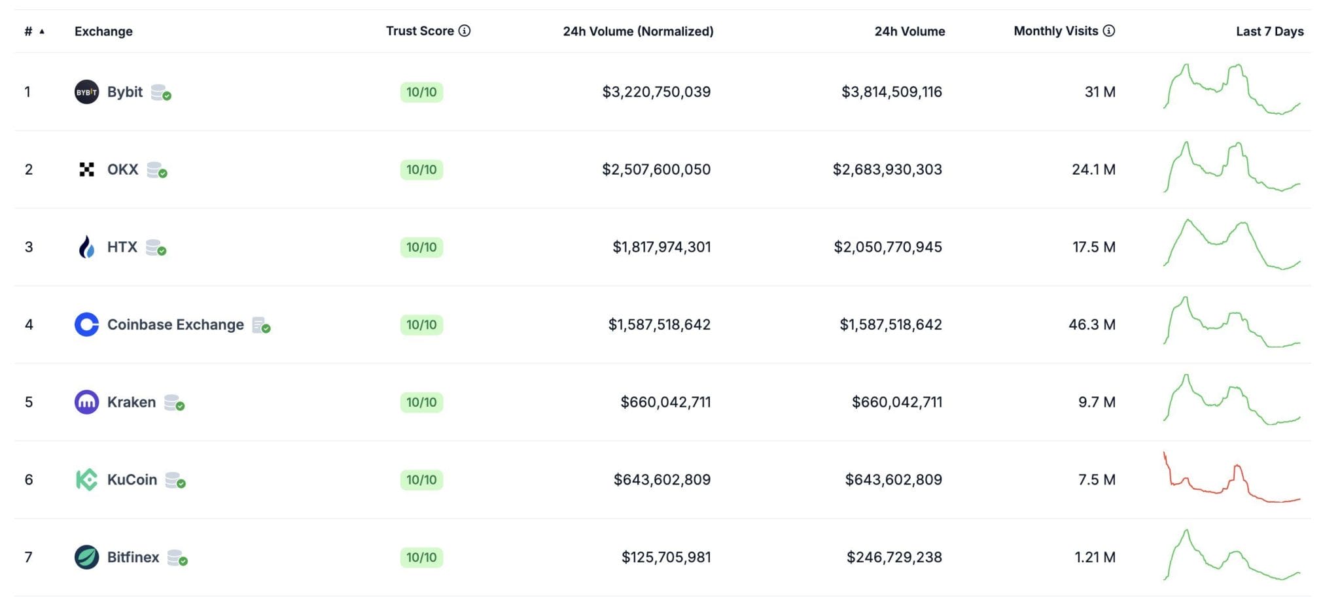Sort table by 24h Volume (Normalized)
Image resolution: width=1340 pixels, height=597 pixels.
point(638,31)
